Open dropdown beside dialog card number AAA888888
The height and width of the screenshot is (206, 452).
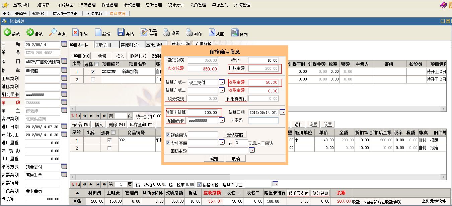click(x=222, y=120)
